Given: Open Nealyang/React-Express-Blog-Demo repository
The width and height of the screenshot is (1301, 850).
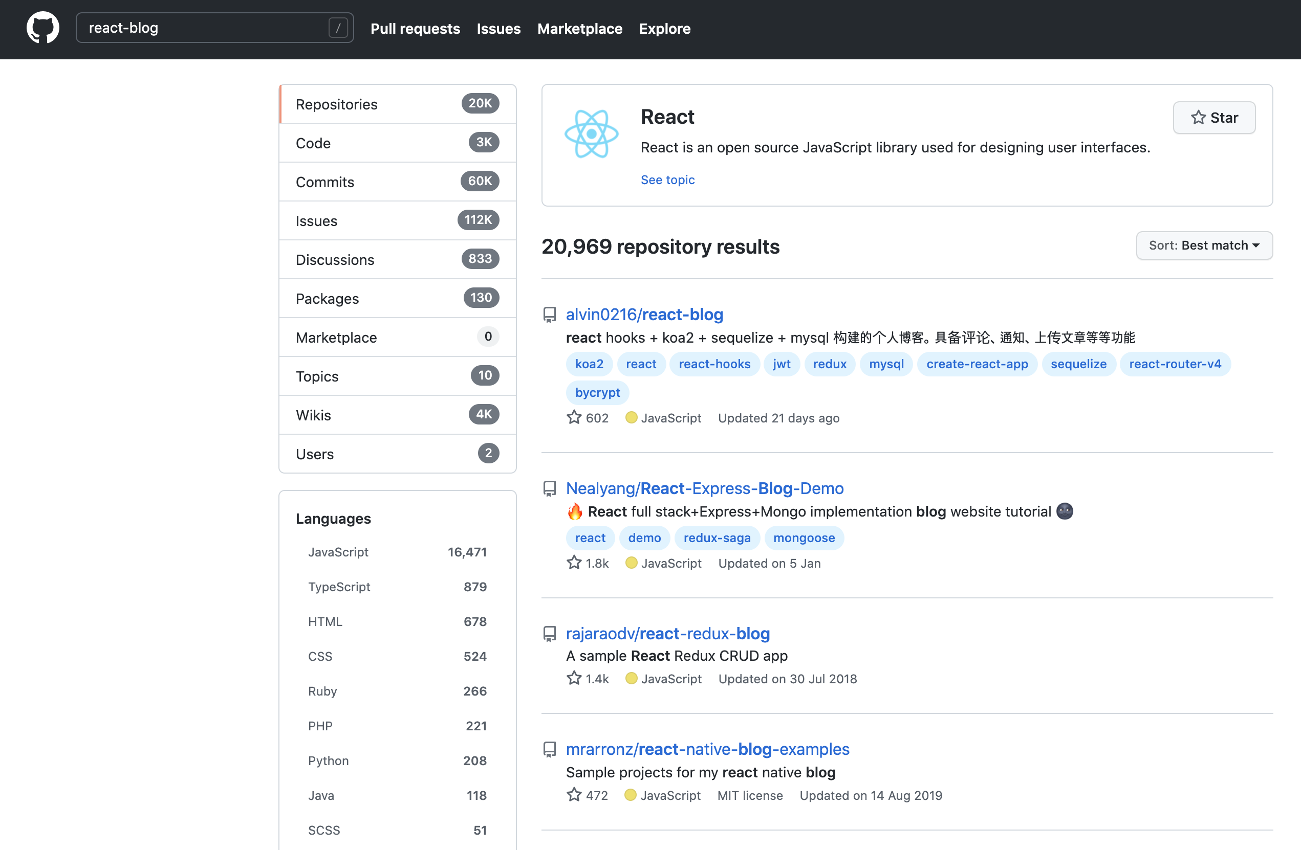Looking at the screenshot, I should click(x=705, y=488).
